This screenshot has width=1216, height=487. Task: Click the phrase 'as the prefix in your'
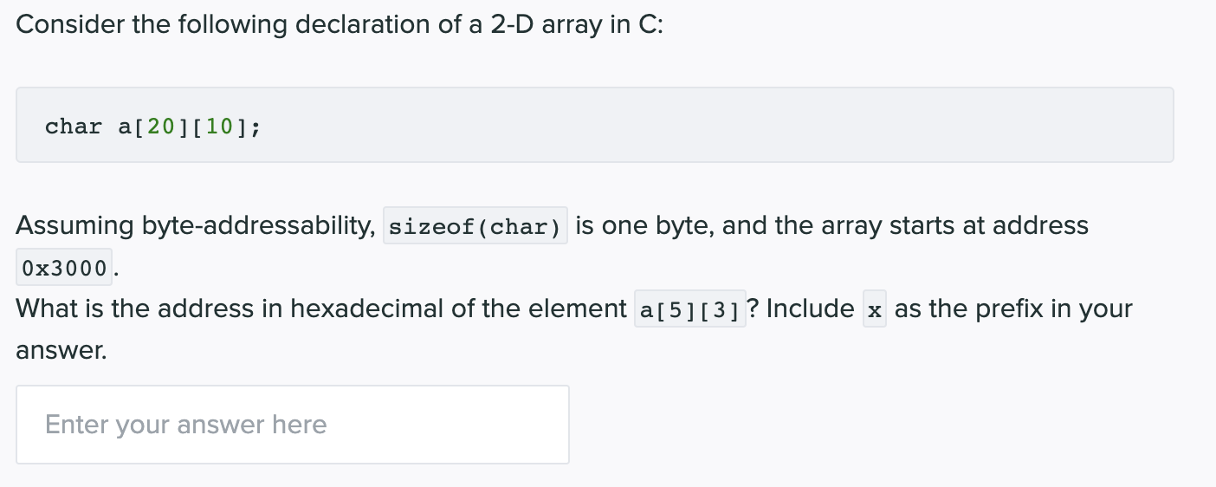pyautogui.click(x=1013, y=308)
